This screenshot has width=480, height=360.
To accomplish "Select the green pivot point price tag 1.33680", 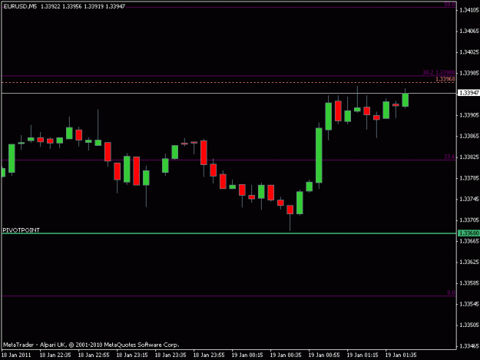I will tap(468, 233).
